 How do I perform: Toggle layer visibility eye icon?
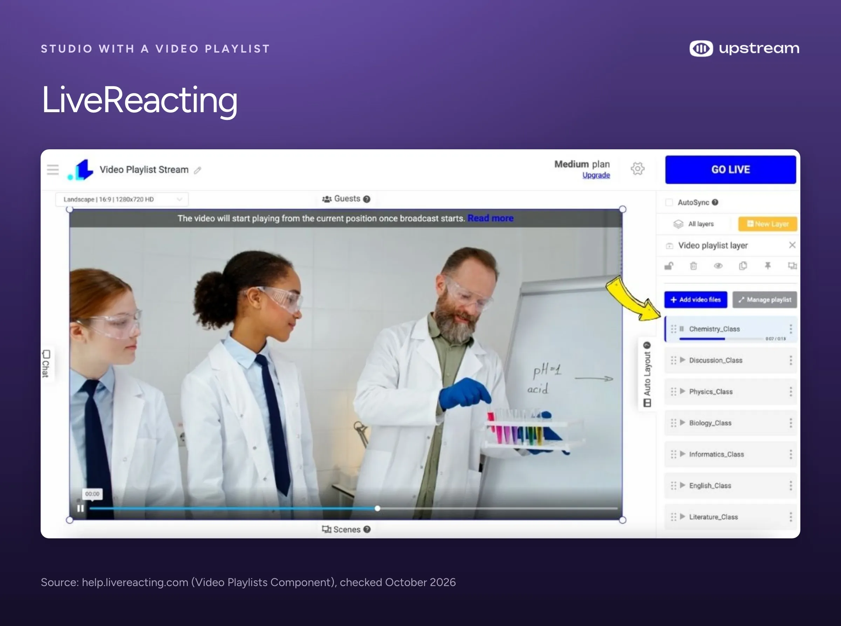click(718, 266)
